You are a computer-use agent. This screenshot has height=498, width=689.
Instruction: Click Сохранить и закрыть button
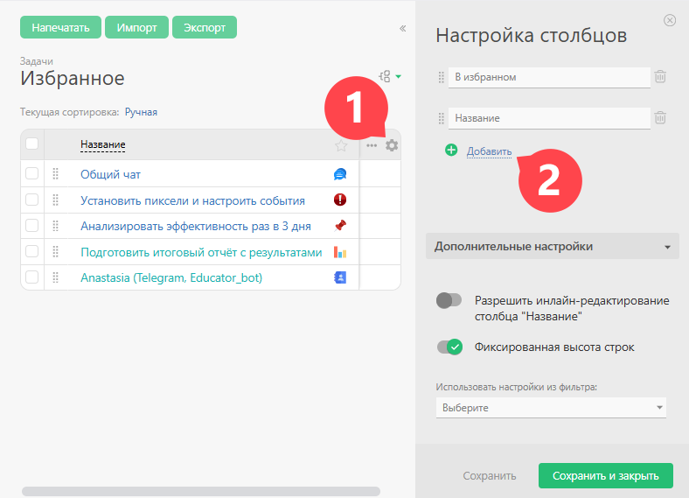[606, 475]
